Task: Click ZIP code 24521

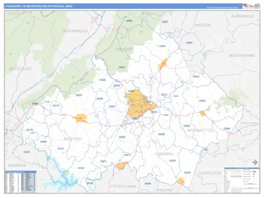Action: click(163, 46)
